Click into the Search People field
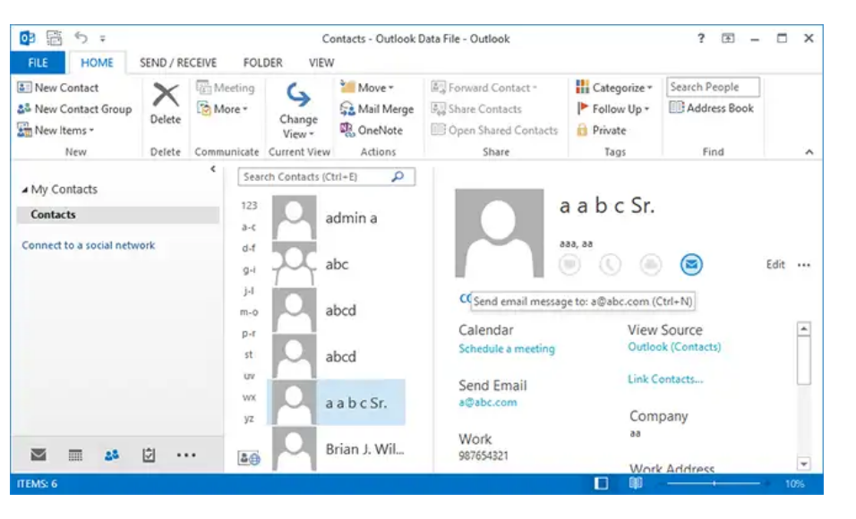Image resolution: width=856 pixels, height=519 pixels. click(713, 87)
